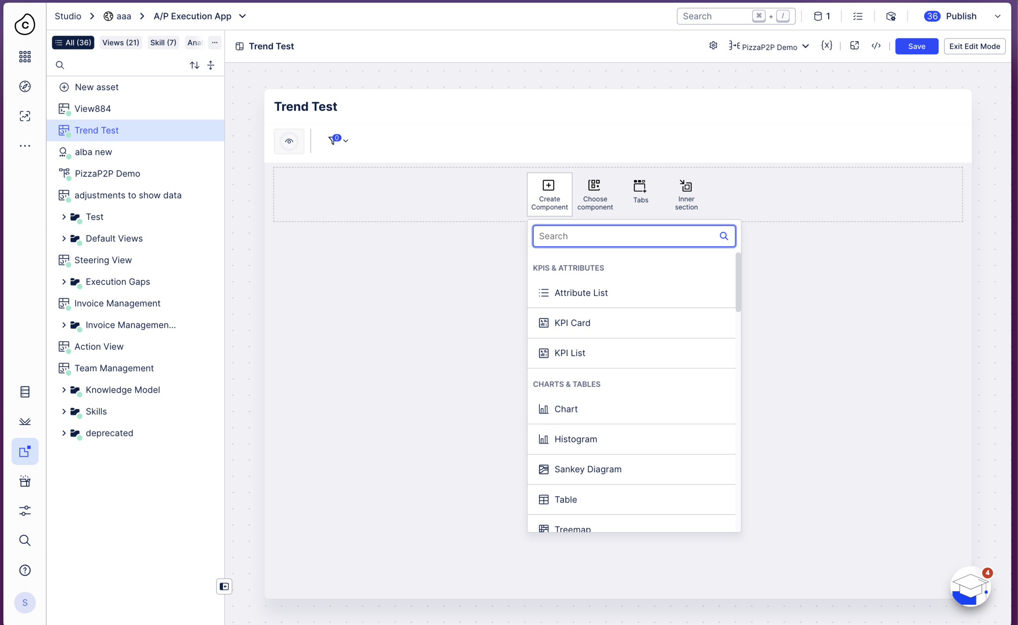This screenshot has width=1018, height=625.
Task: Open the PizzaP2P Demo dropdown
Action: point(769,46)
